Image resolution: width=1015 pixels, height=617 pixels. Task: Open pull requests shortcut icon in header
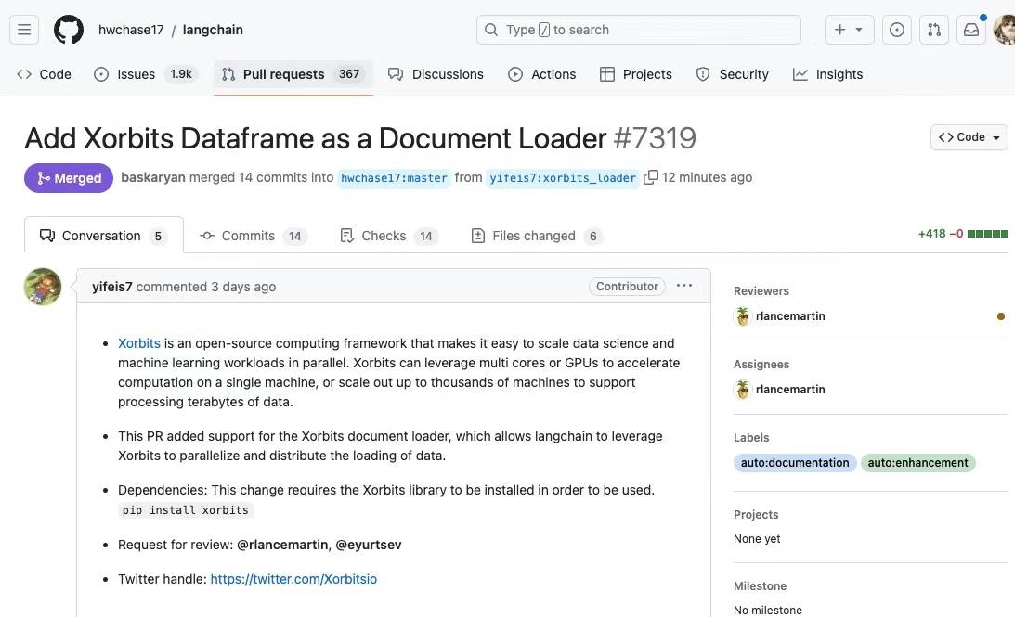(x=934, y=30)
